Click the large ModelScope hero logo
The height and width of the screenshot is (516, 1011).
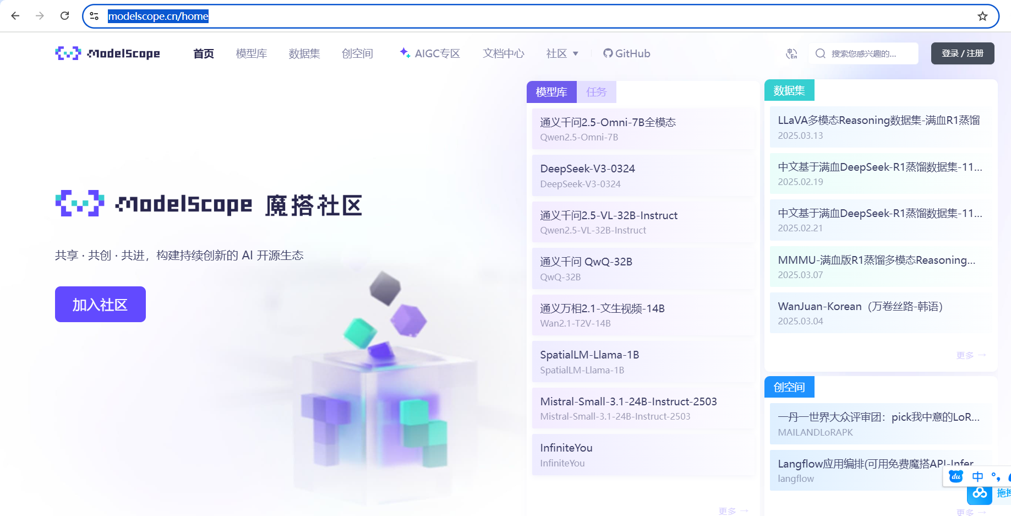click(x=209, y=204)
